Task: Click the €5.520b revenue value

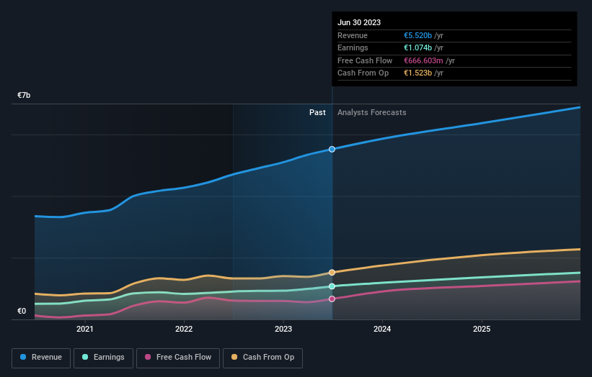Action: click(x=418, y=35)
